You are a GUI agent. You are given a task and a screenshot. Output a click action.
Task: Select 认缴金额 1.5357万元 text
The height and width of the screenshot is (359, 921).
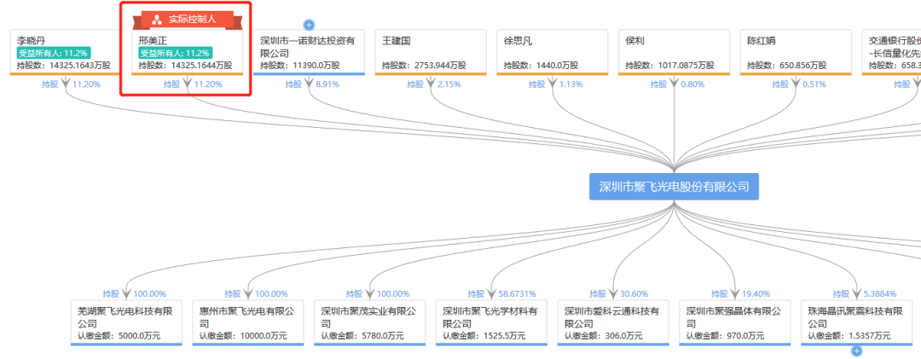[x=849, y=336]
